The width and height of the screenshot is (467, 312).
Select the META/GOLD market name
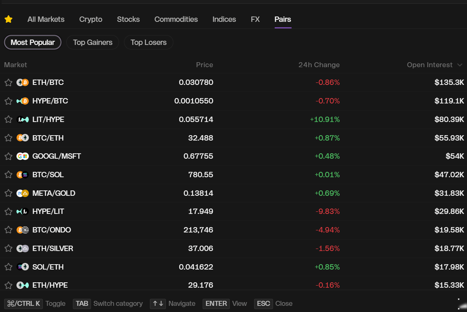tap(54, 193)
